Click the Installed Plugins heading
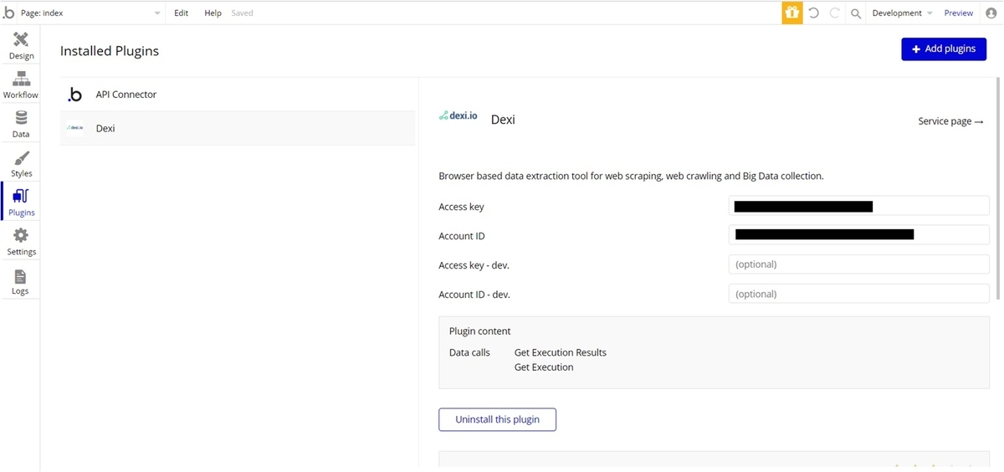Image resolution: width=1004 pixels, height=472 pixels. tap(110, 51)
